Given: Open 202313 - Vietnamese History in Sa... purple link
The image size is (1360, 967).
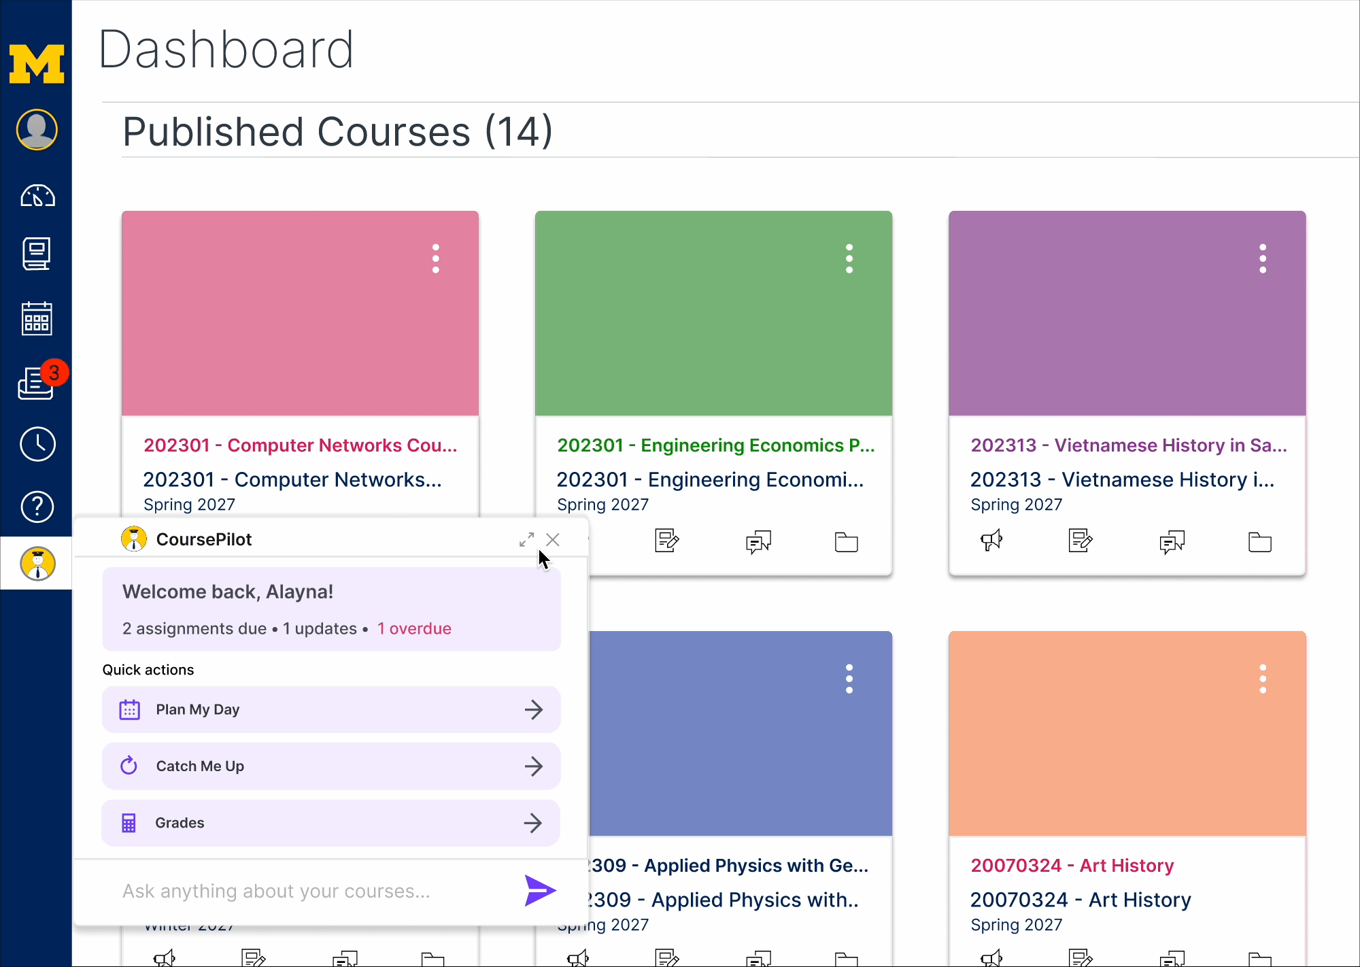Looking at the screenshot, I should point(1129,445).
